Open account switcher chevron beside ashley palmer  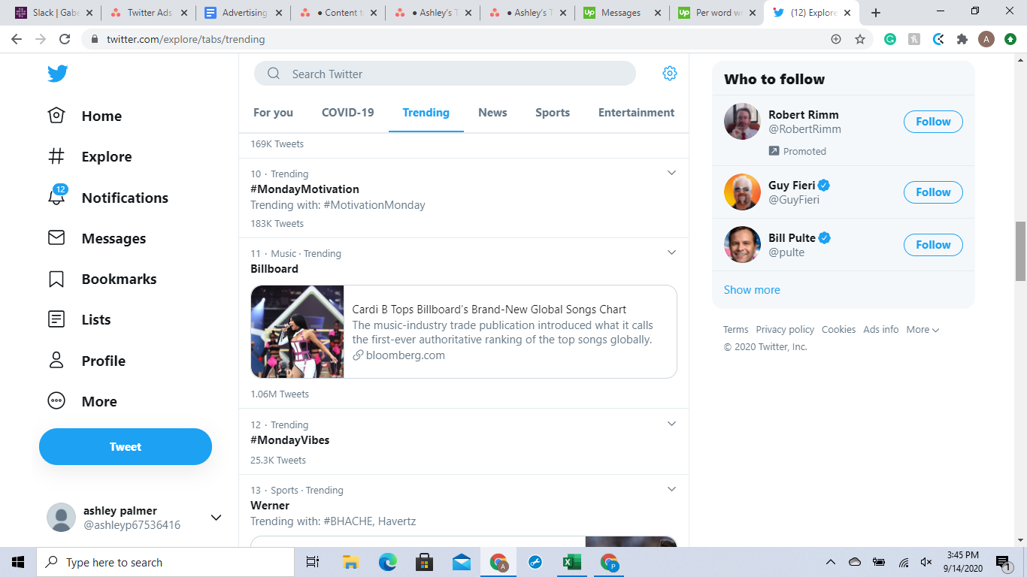[x=216, y=518]
